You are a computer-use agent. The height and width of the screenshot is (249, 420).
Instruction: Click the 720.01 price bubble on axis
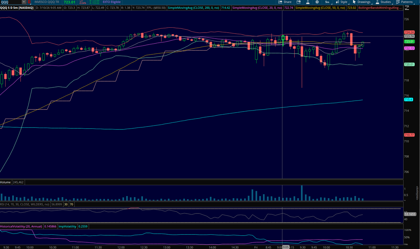(x=409, y=64)
